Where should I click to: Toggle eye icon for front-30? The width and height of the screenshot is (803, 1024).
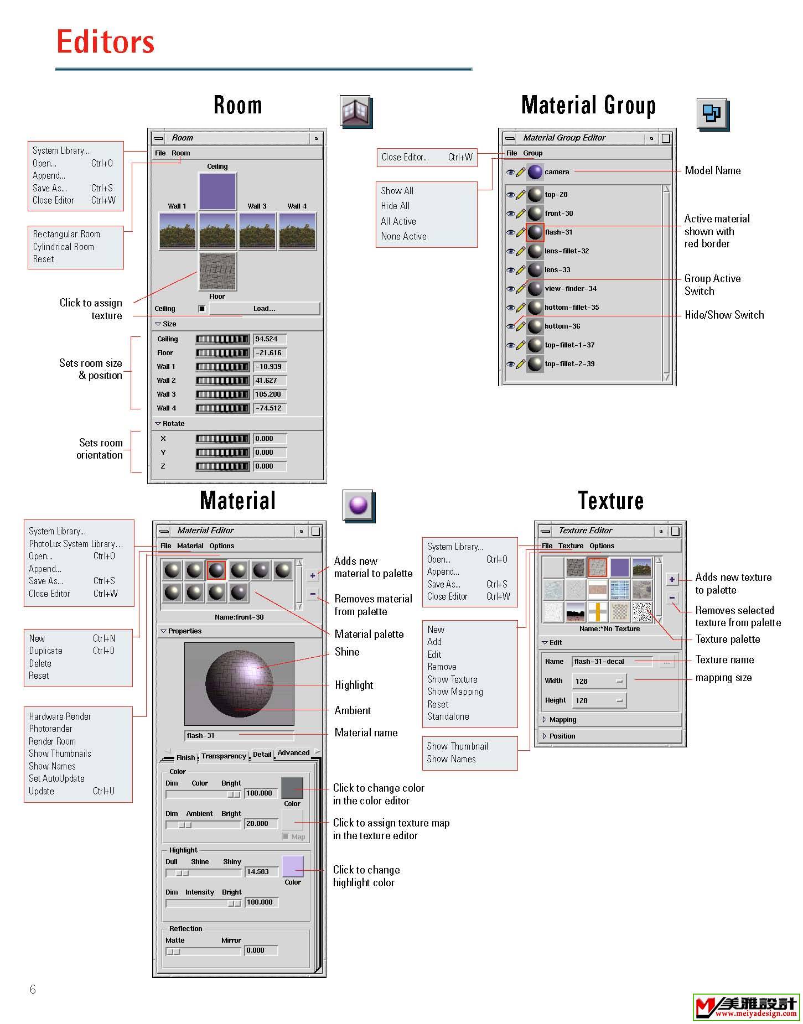click(x=511, y=214)
